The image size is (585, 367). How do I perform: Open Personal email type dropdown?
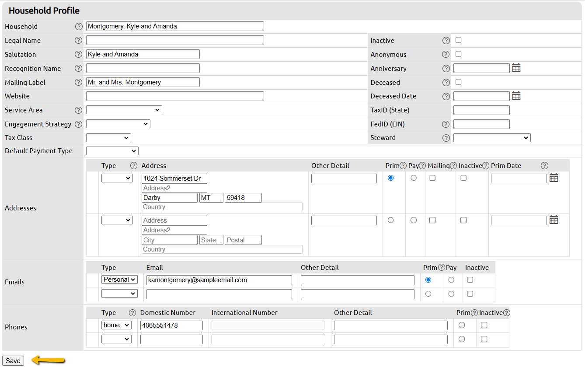[x=119, y=280]
